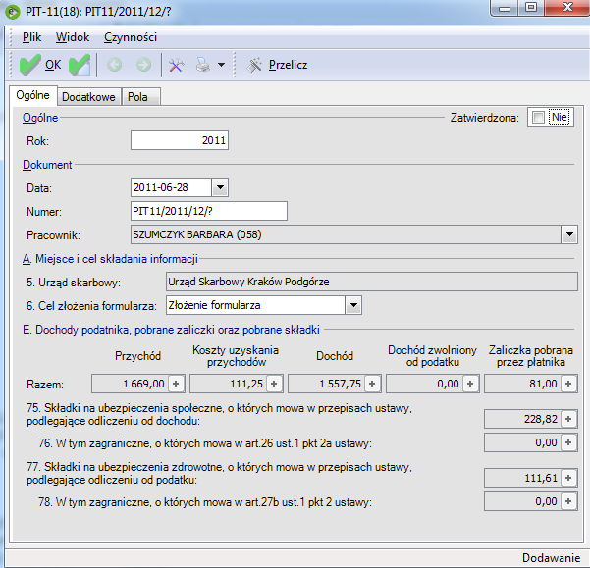Switch to the Dodatkowe tab

coord(88,97)
